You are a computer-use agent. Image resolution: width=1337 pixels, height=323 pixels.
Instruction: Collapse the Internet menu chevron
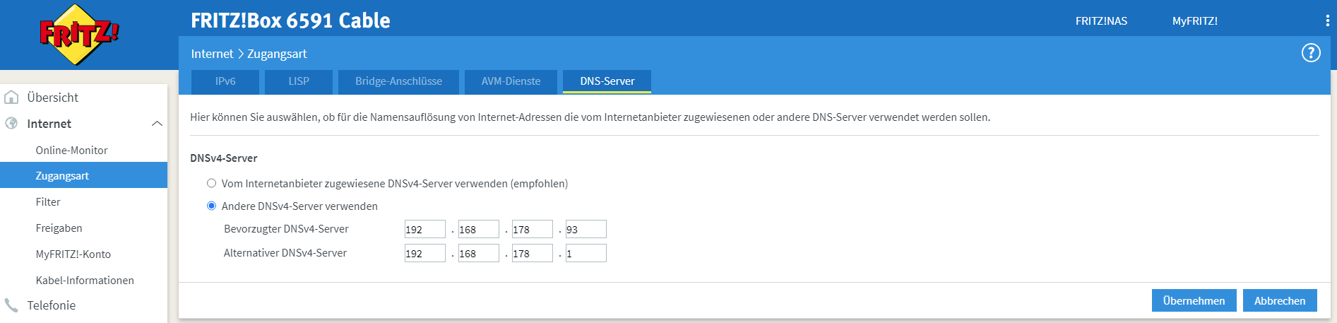point(157,124)
